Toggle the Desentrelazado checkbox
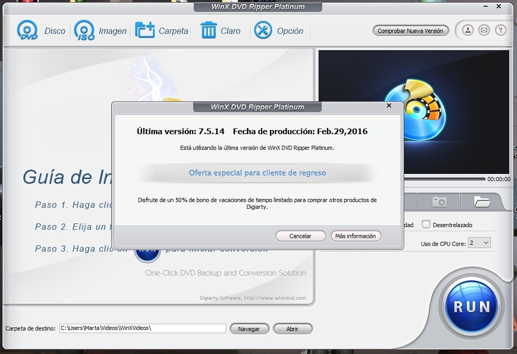The image size is (517, 354). (x=426, y=225)
